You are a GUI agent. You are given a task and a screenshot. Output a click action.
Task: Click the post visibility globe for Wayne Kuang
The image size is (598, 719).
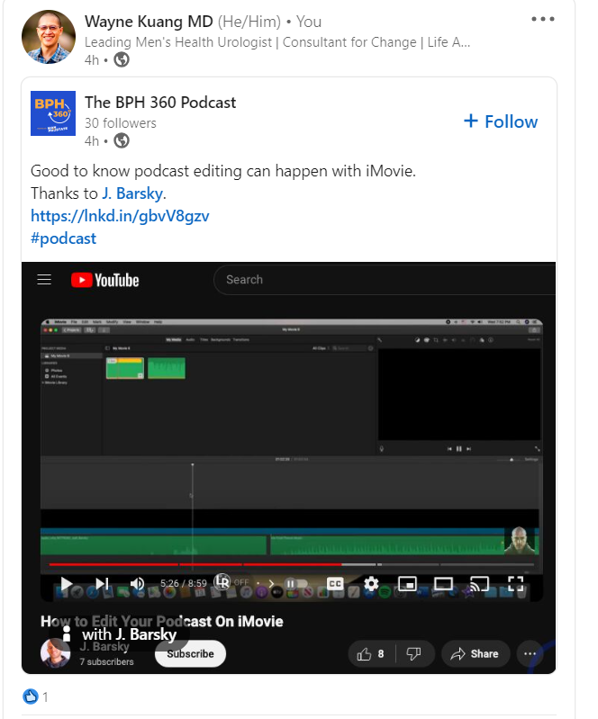tap(122, 59)
